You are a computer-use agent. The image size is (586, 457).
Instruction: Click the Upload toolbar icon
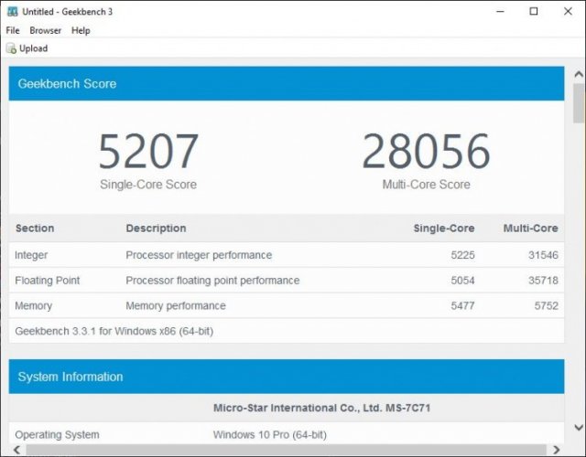(x=11, y=48)
